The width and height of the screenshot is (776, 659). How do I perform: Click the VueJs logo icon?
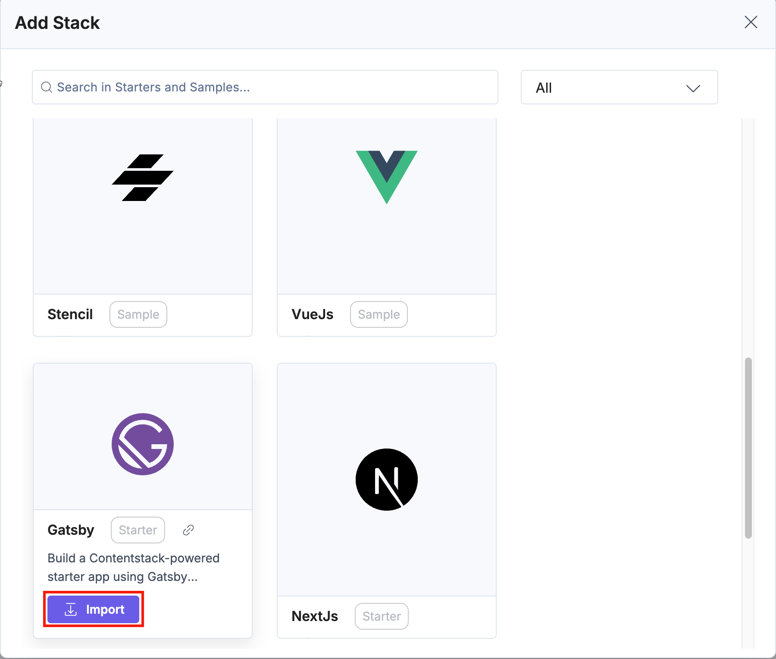pos(387,177)
